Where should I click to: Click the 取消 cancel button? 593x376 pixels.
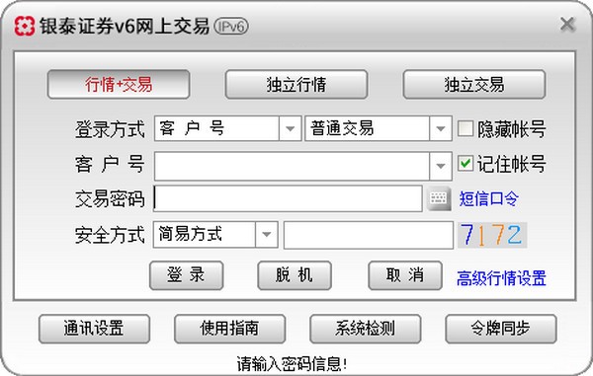[405, 275]
